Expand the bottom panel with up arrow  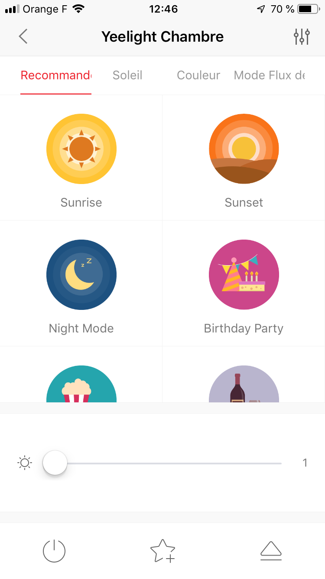[271, 551]
